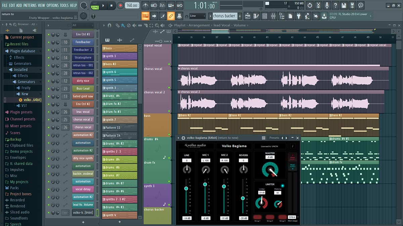Screen dimensions: 403x226
Task: Open the audio editor scissors icon
Action: point(318,5)
